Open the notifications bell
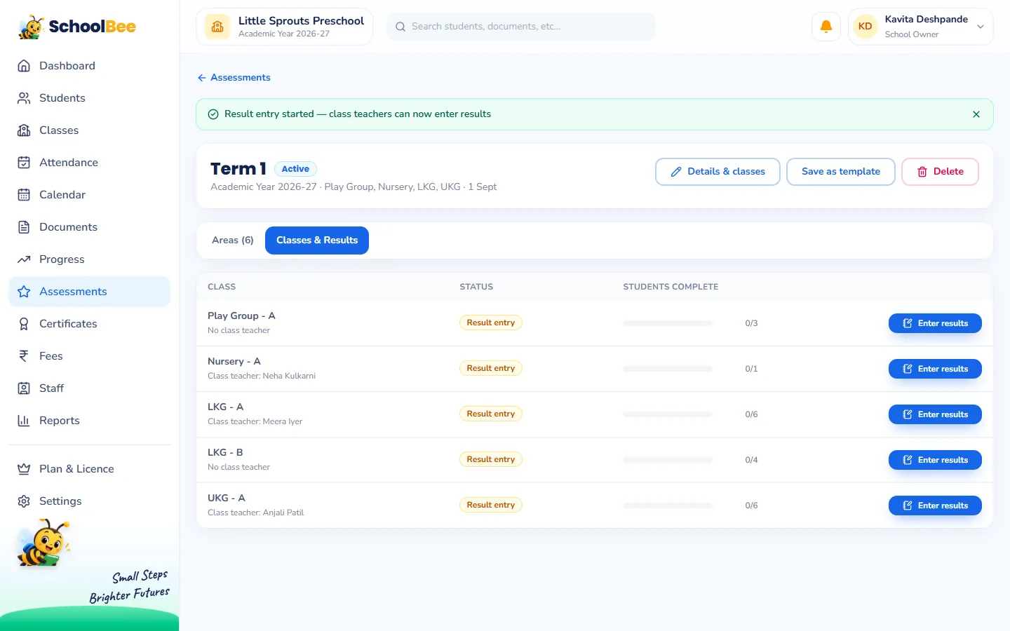Screen dimensions: 1010x631 coord(826,27)
